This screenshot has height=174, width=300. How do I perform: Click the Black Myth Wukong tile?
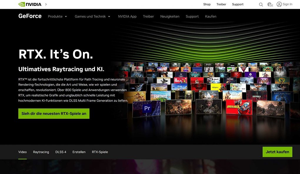(209, 107)
